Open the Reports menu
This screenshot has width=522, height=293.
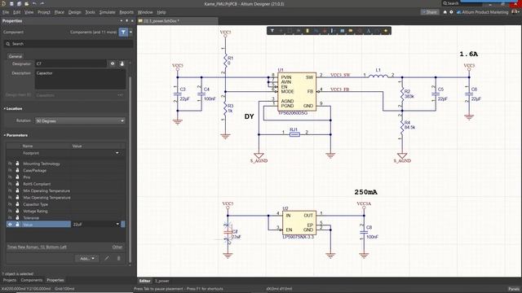(x=126, y=12)
